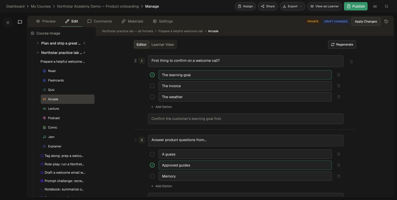Edit question 1 text field
The image size is (397, 200).
point(246,61)
